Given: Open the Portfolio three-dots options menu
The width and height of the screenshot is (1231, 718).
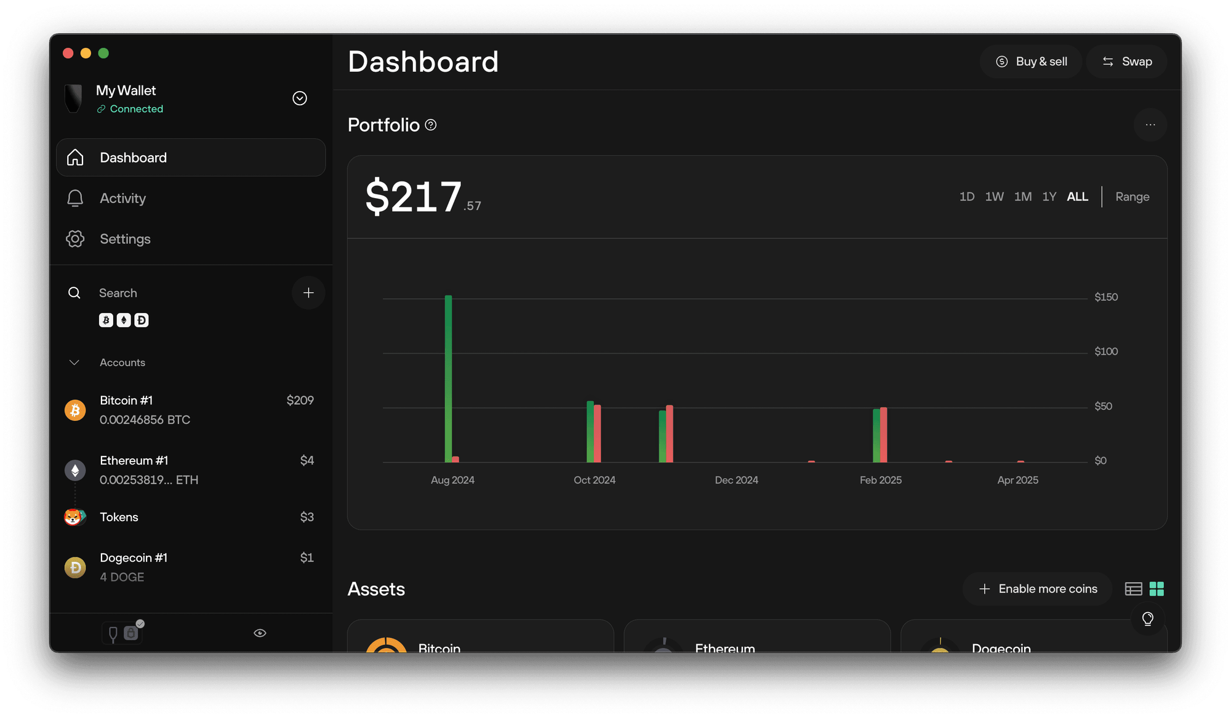Looking at the screenshot, I should point(1150,125).
